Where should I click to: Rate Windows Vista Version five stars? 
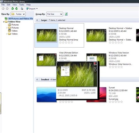[122, 67]
